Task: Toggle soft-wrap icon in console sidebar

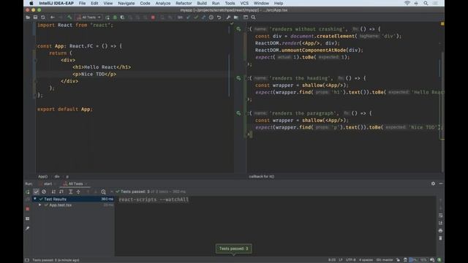Action: pos(440,216)
